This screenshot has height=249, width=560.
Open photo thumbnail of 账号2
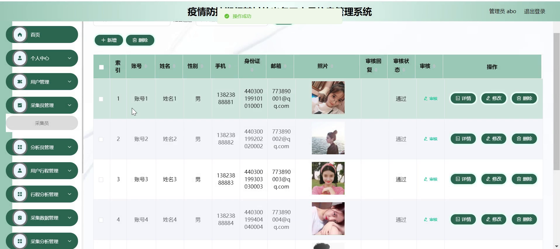(x=328, y=138)
